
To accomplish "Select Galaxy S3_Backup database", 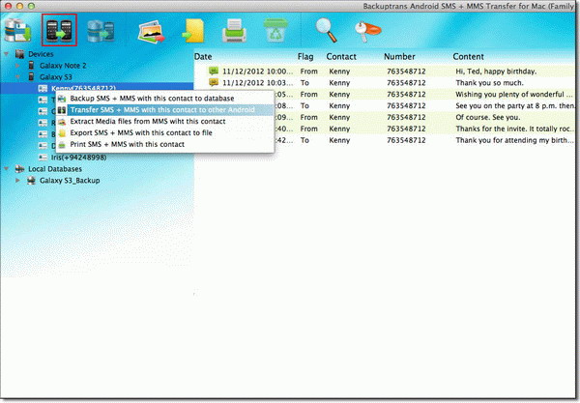I will click(70, 181).
